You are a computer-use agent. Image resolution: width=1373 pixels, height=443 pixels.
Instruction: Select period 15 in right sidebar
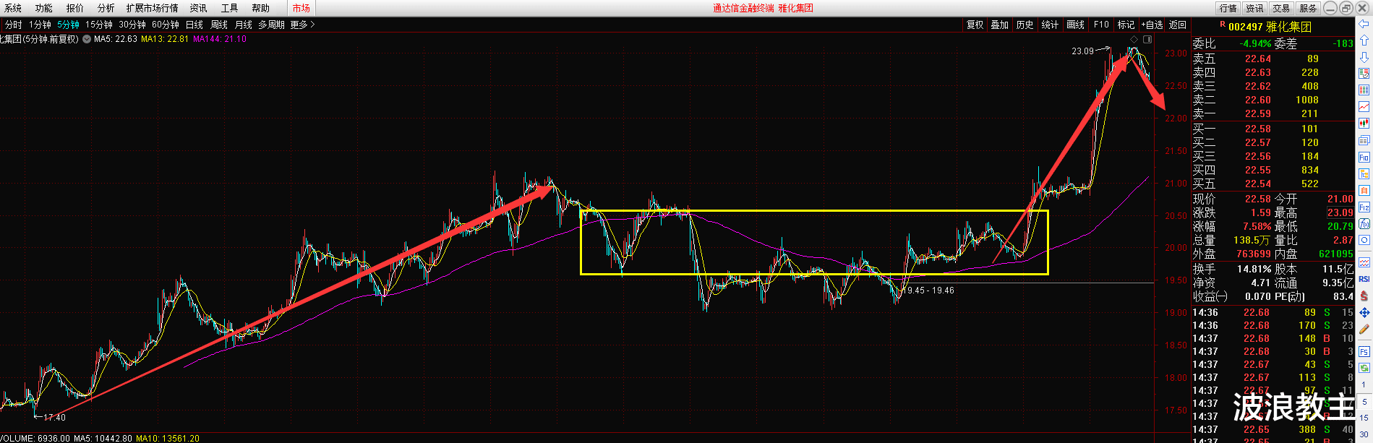click(x=1364, y=418)
